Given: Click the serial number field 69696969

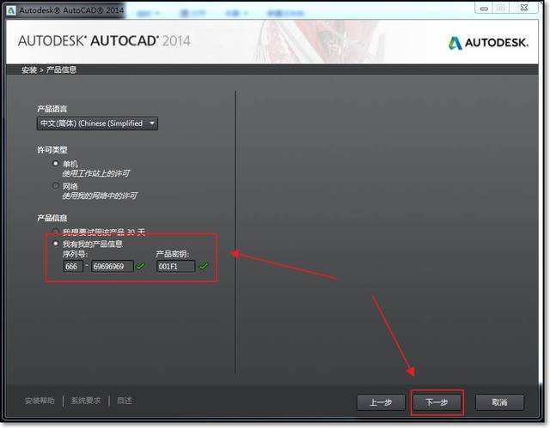Looking at the screenshot, I should [x=113, y=266].
